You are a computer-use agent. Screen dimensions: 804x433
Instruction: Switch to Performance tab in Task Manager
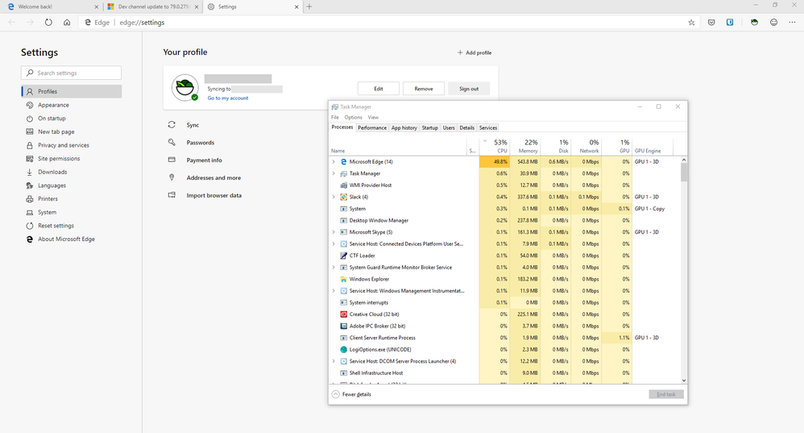point(372,127)
